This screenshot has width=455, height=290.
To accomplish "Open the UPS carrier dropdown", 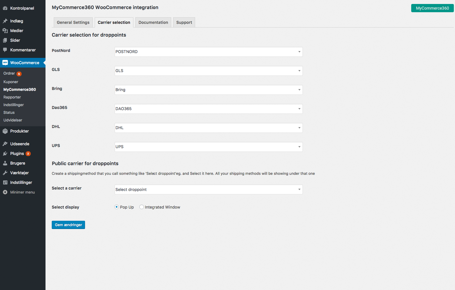I will tap(208, 147).
